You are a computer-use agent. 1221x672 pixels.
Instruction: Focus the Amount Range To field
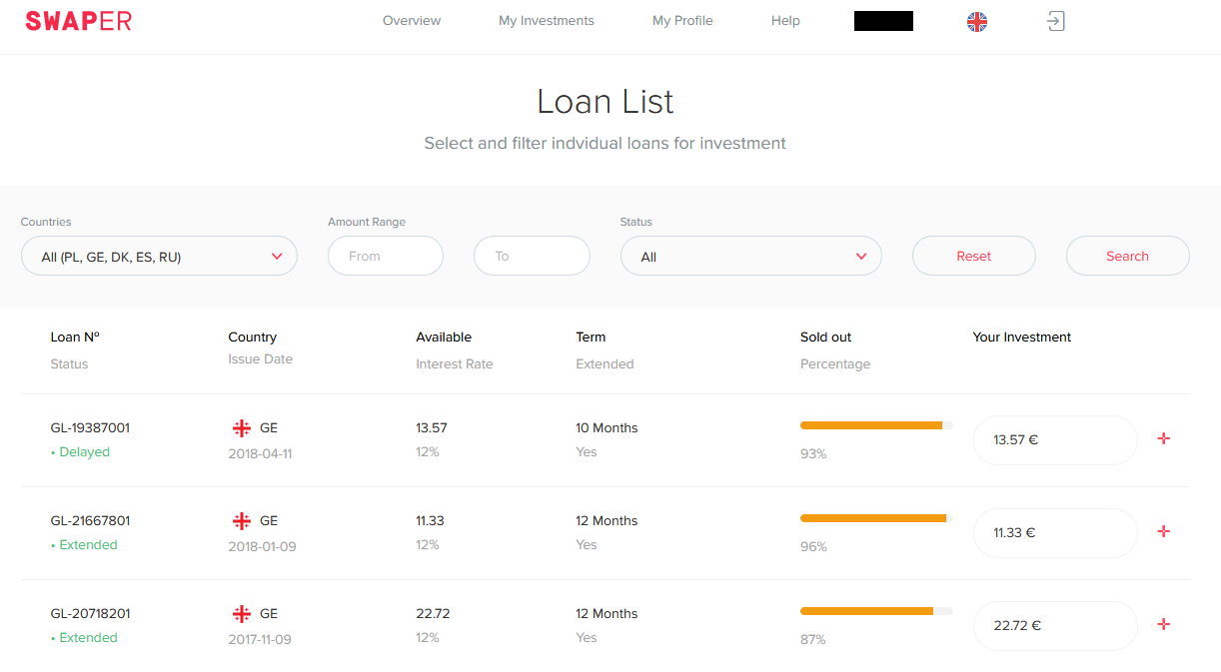[532, 257]
